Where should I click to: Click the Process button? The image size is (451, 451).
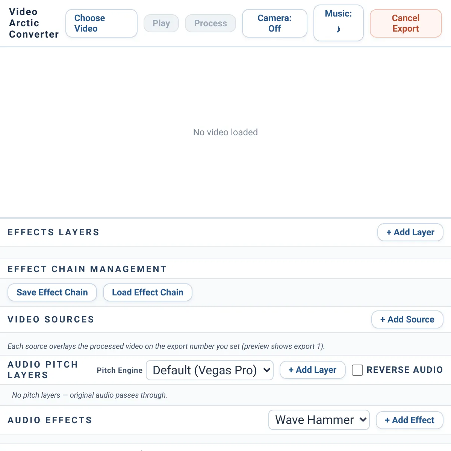210,23
